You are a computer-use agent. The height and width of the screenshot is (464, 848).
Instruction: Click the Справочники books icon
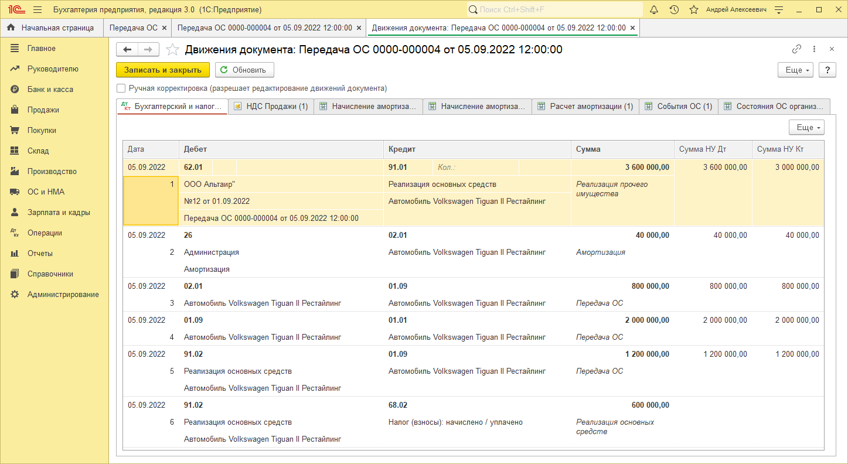tap(15, 274)
